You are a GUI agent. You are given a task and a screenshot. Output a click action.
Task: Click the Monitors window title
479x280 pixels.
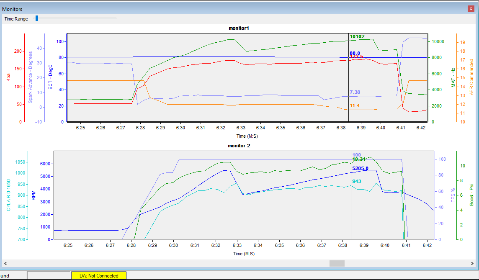[x=12, y=9]
